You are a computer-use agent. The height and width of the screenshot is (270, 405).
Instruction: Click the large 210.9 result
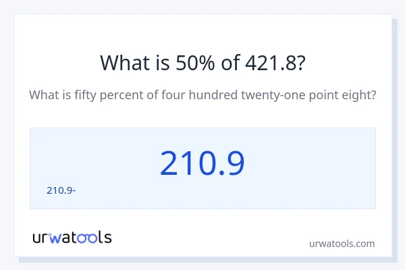pos(202,163)
